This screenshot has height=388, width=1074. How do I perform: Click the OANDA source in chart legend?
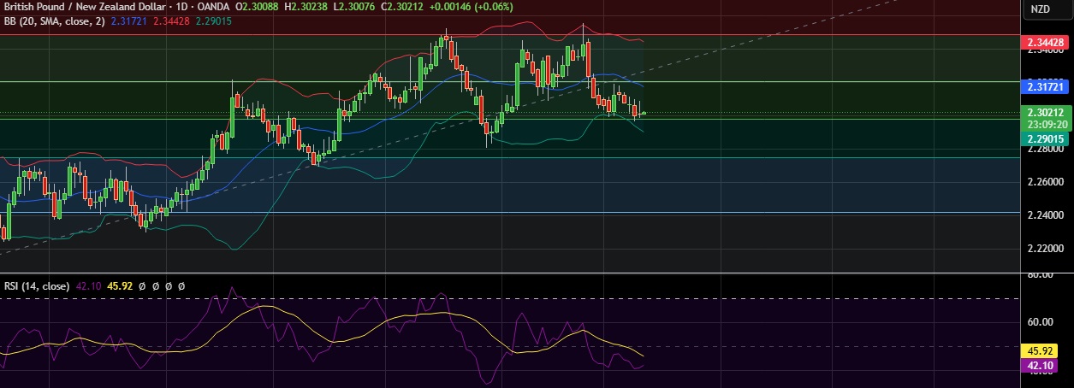pyautogui.click(x=217, y=9)
